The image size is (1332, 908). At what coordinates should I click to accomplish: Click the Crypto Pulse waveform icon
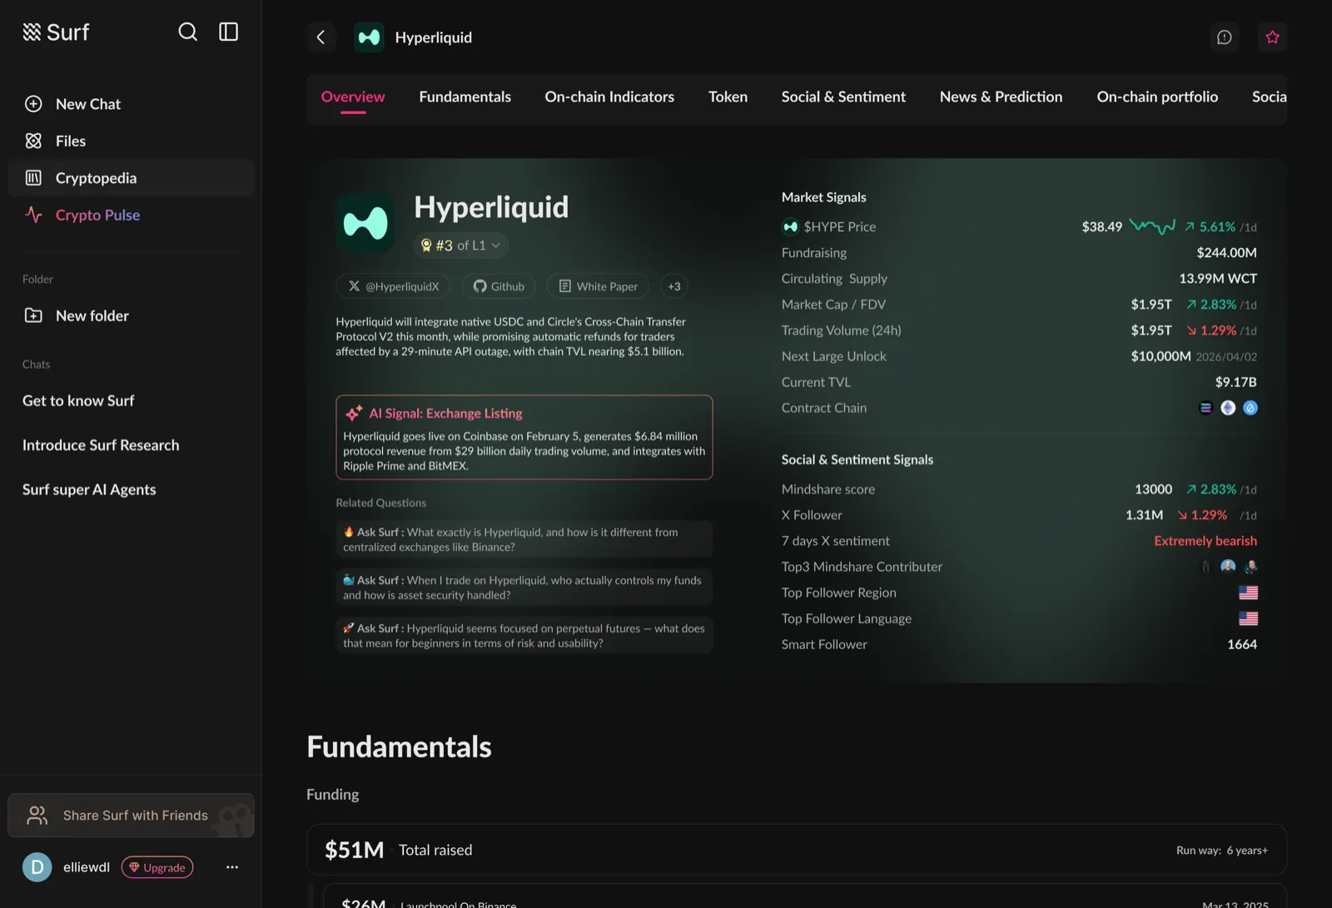(x=33, y=215)
